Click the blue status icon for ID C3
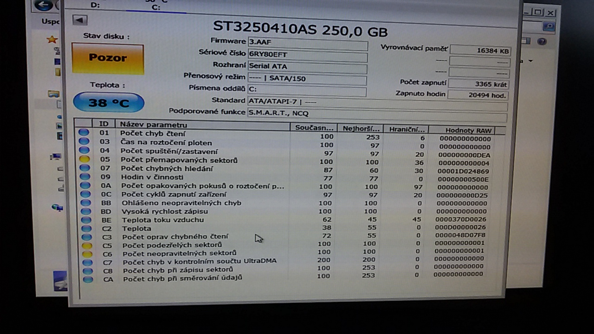594x334 pixels. coord(86,237)
